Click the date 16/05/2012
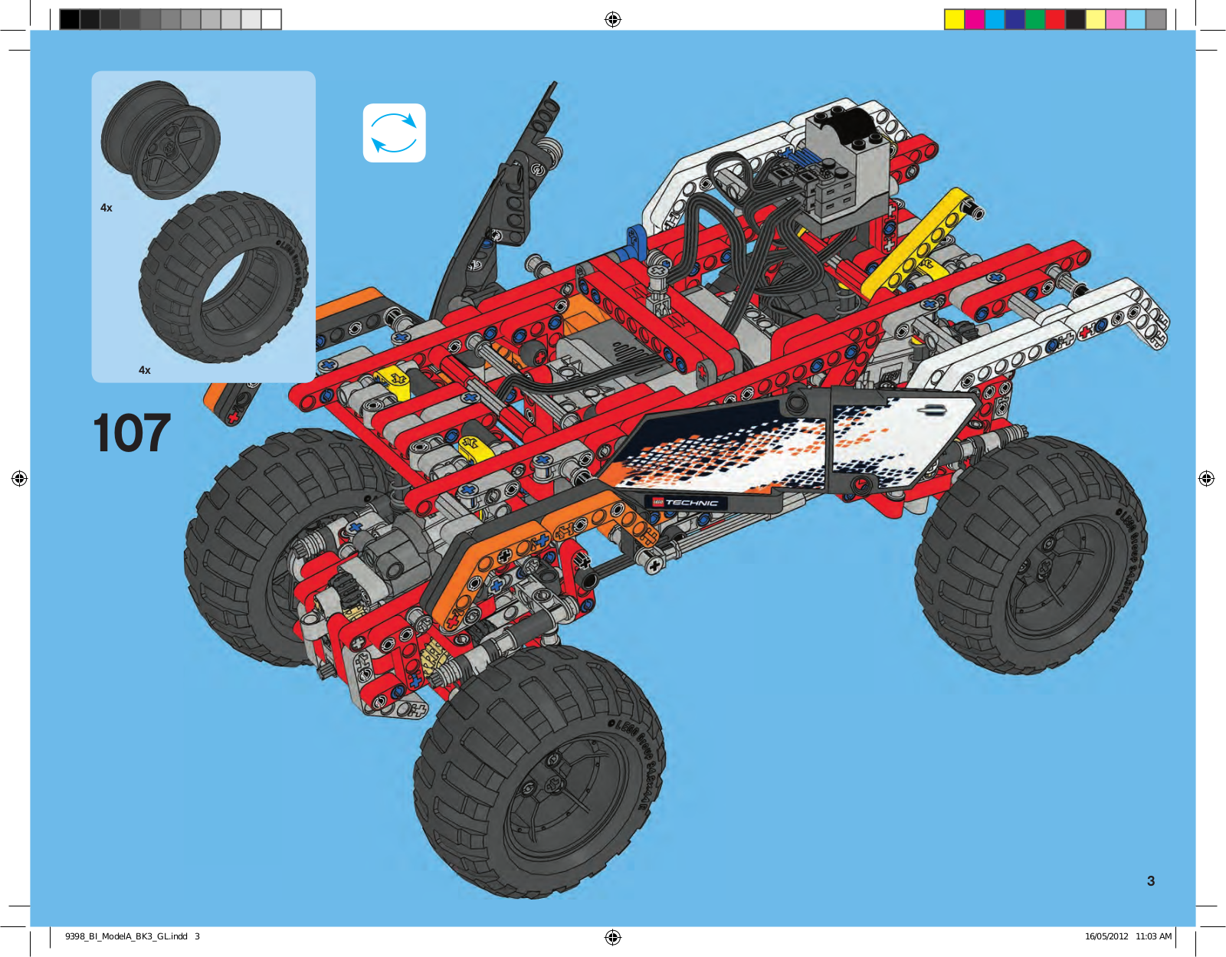The image size is (1226, 957). 1106,936
